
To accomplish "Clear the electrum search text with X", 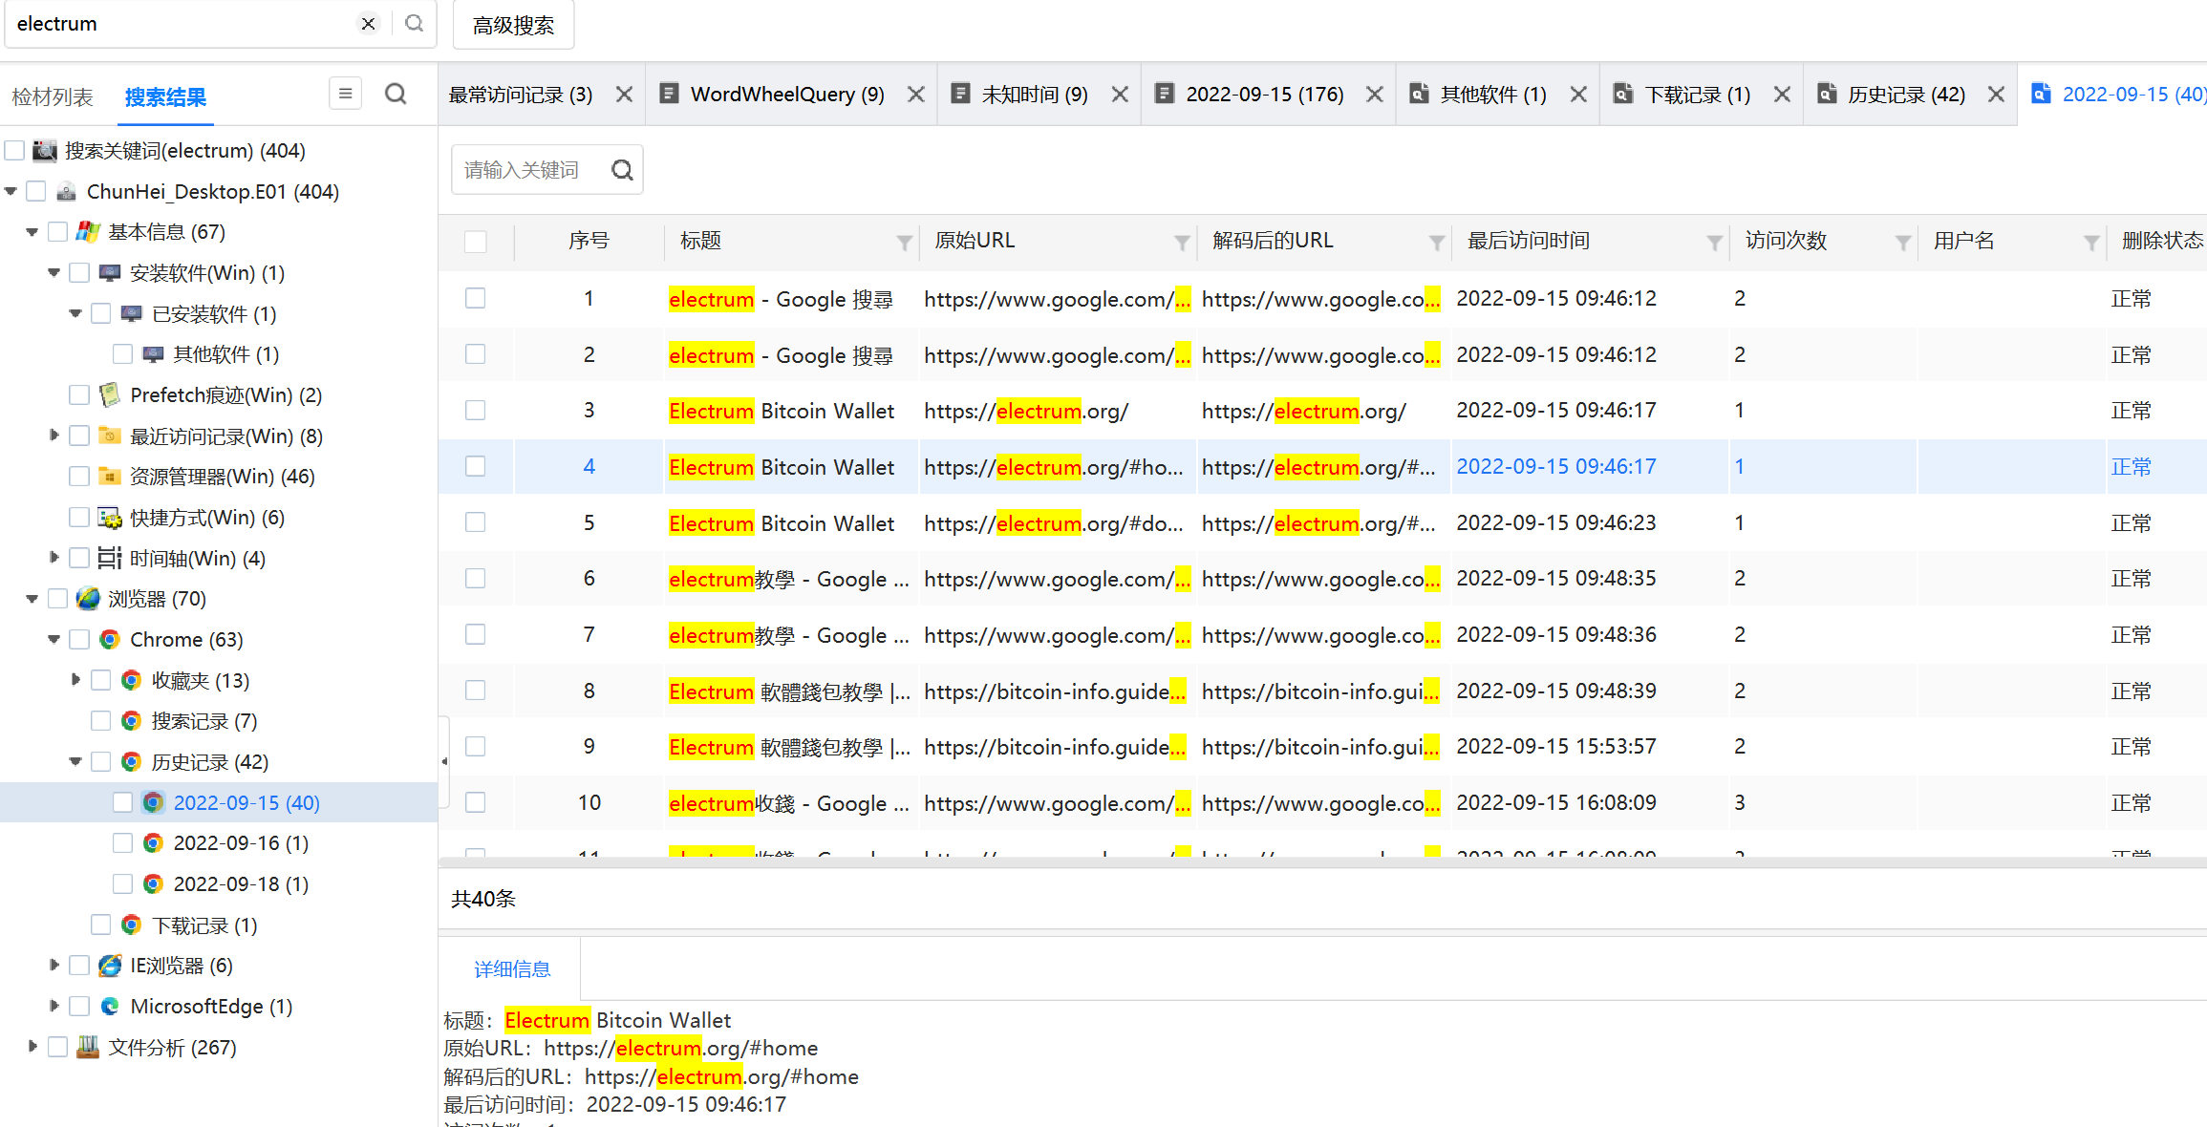I will coord(368,24).
